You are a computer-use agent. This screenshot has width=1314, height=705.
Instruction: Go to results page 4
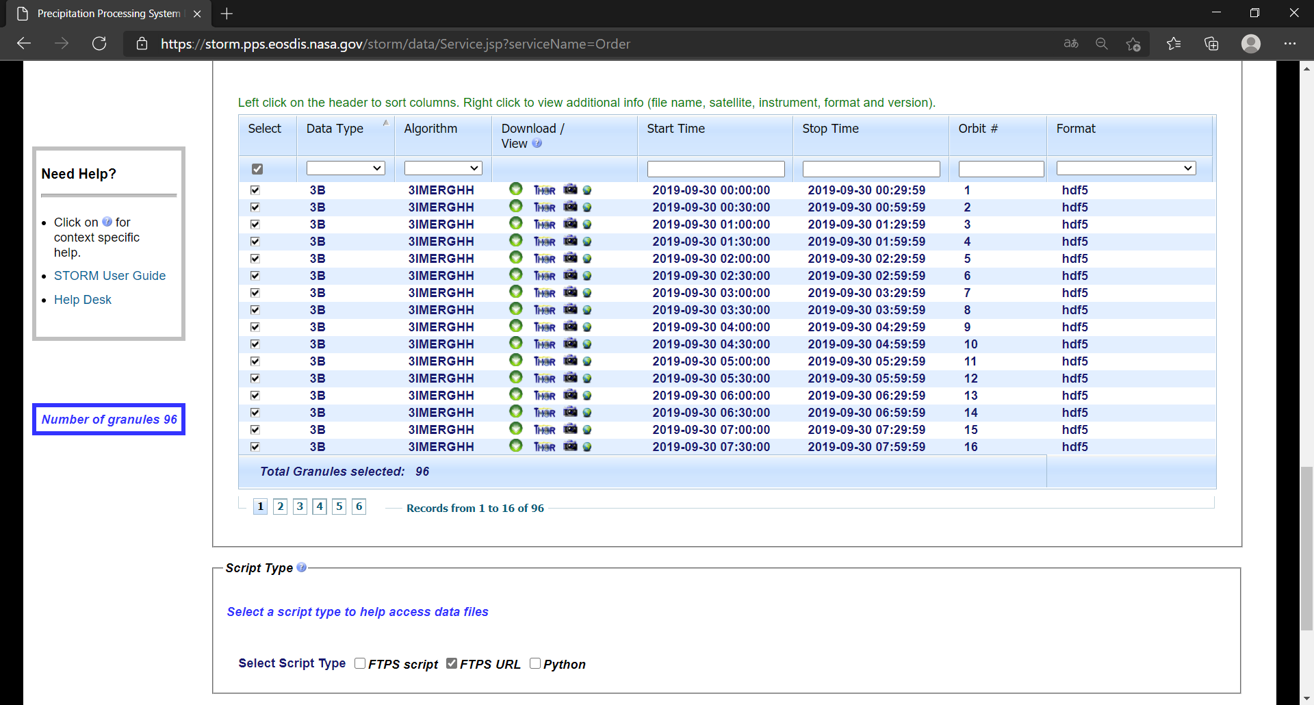(319, 506)
